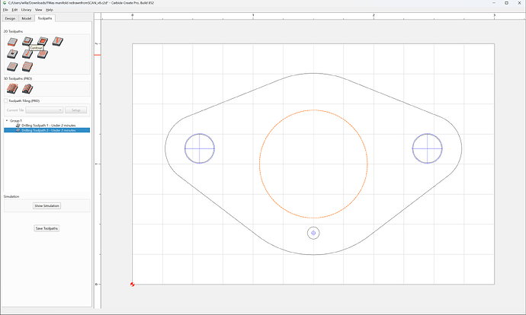Image resolution: width=526 pixels, height=315 pixels.
Task: Open the 3D rough toolpath icon
Action: pyautogui.click(x=12, y=89)
